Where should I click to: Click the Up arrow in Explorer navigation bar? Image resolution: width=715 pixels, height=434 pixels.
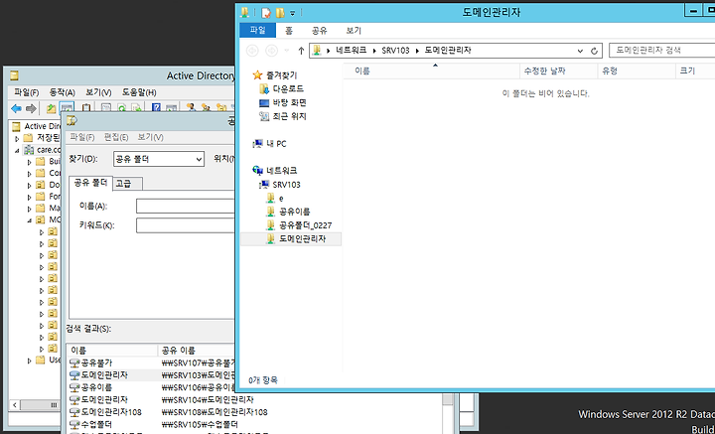[301, 51]
